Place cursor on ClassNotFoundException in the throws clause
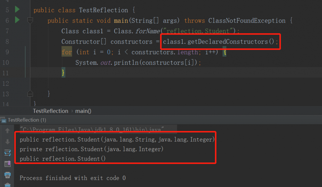Image resolution: width=322 pixels, height=187 pixels. pos(247,21)
